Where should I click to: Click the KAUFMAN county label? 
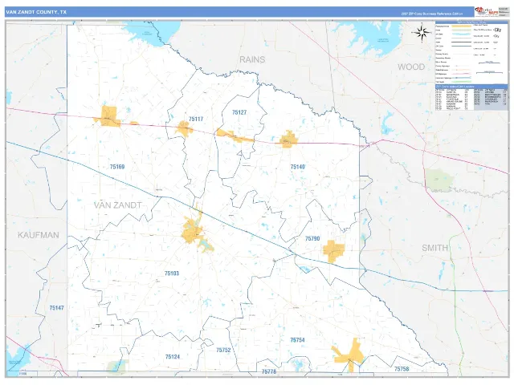click(39, 235)
